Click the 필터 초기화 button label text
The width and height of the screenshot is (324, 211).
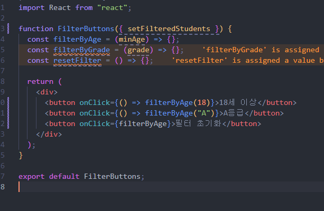(198, 124)
